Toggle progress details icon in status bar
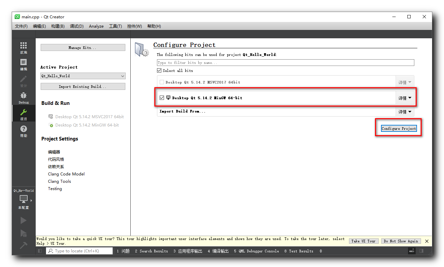The height and width of the screenshot is (267, 444). pyautogui.click(x=412, y=251)
